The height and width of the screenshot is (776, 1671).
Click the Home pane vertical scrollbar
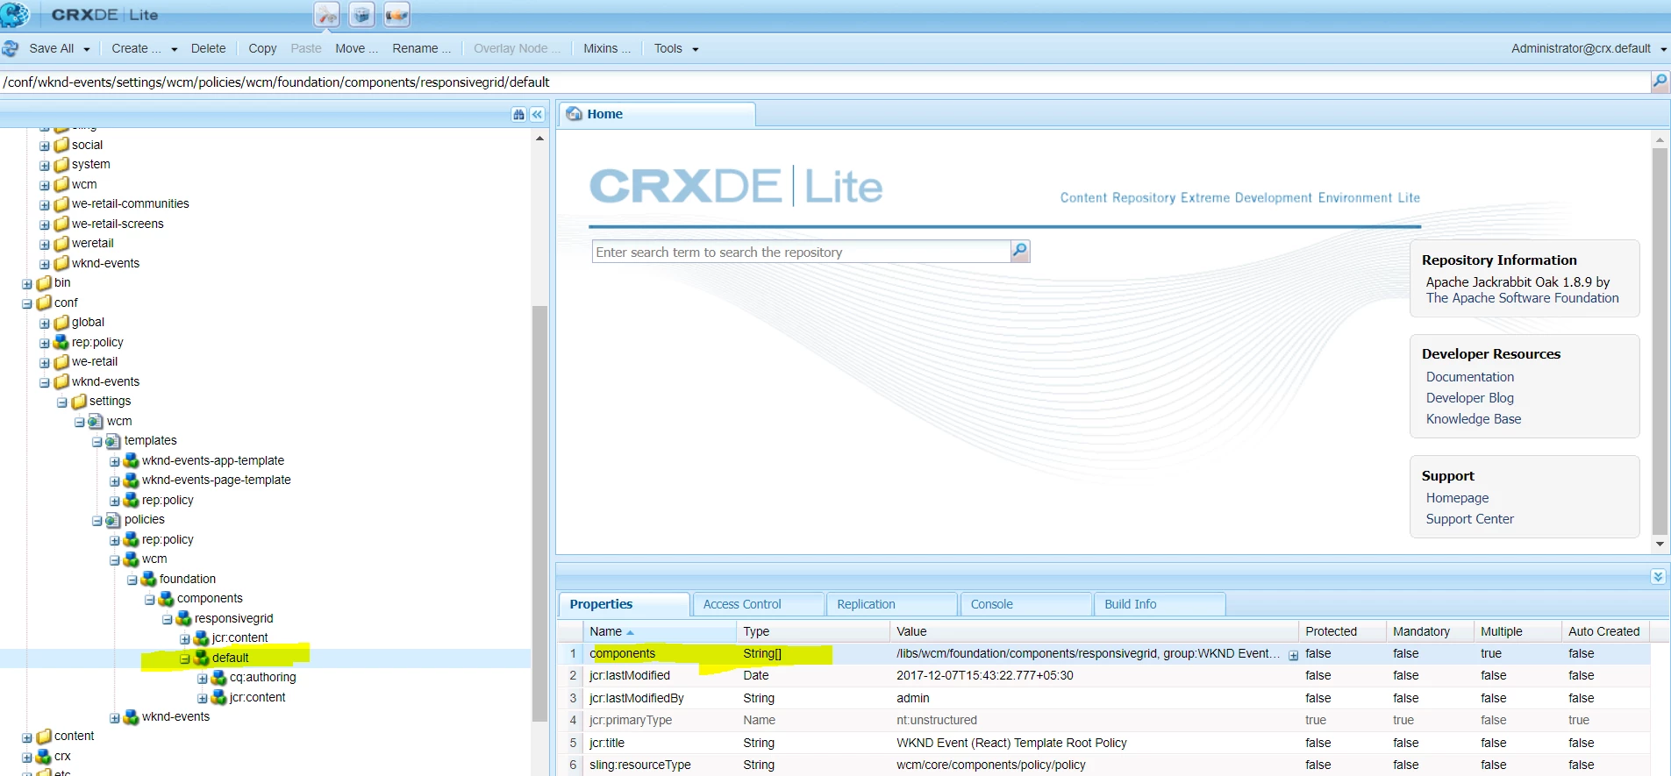pos(1660,341)
